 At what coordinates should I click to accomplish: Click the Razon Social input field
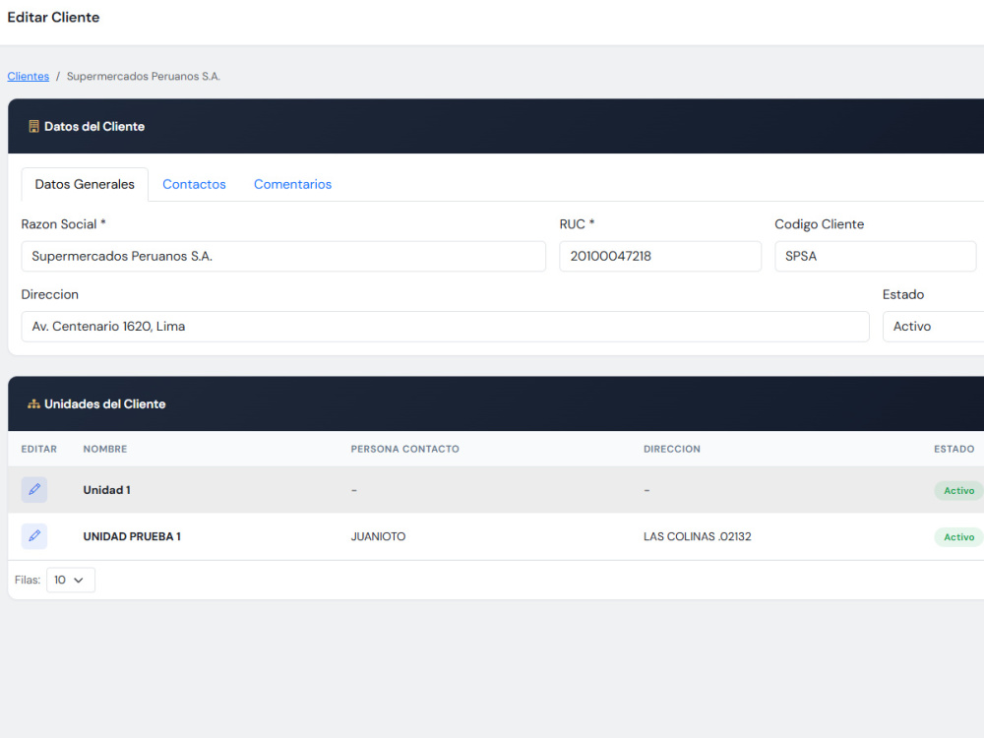pyautogui.click(x=283, y=256)
